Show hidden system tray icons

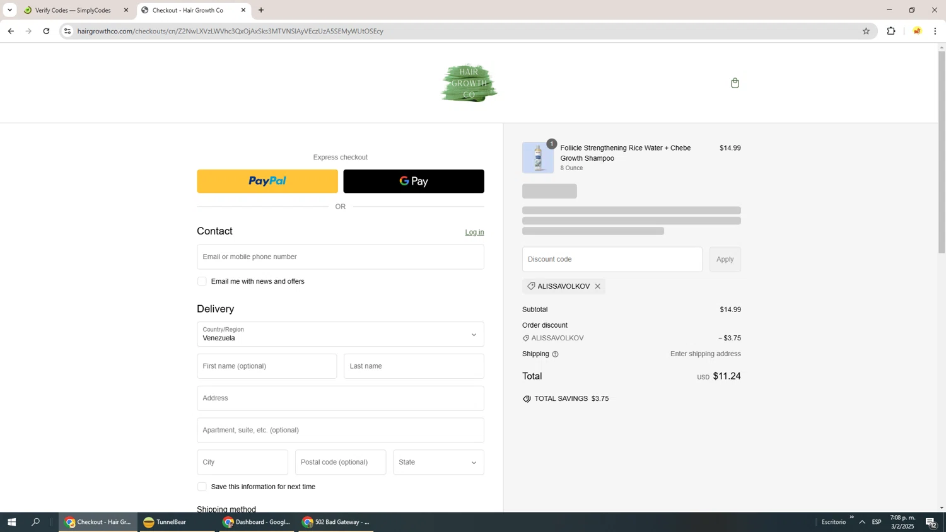click(862, 522)
